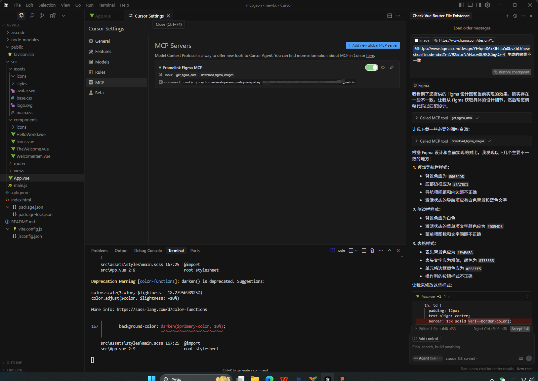
Task: Click Add new global MCP server
Action: click(373, 45)
